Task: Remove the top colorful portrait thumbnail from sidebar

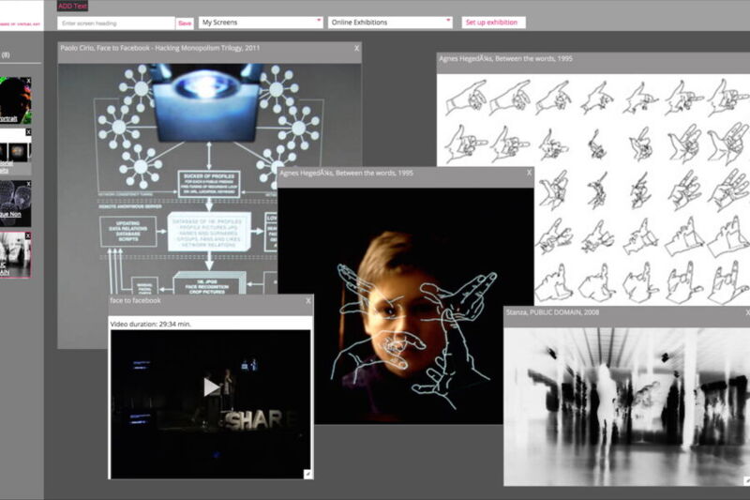Action: pyautogui.click(x=28, y=82)
